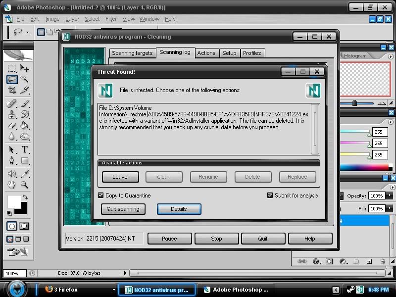The image size is (396, 297).
Task: Select the Zoom magnifier tool
Action: [x=24, y=185]
